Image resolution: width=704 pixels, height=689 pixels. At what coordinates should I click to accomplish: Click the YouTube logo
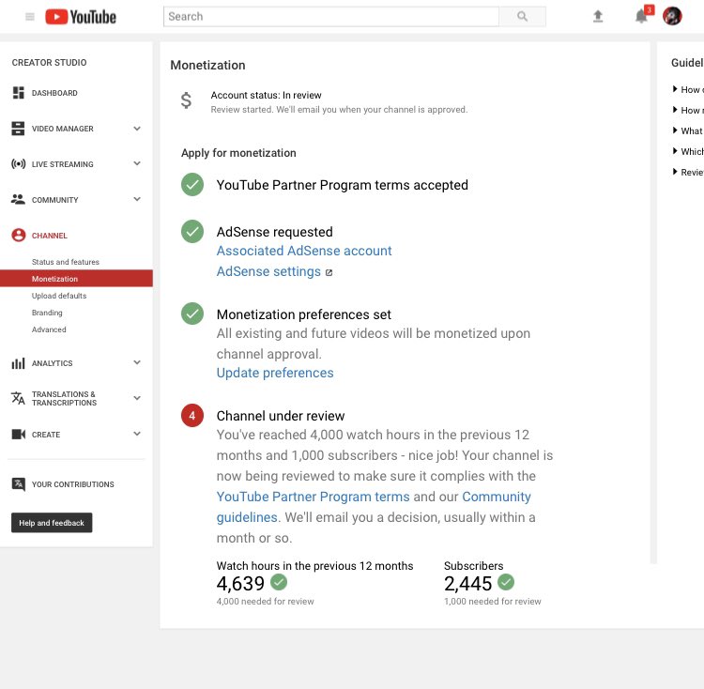pos(81,17)
